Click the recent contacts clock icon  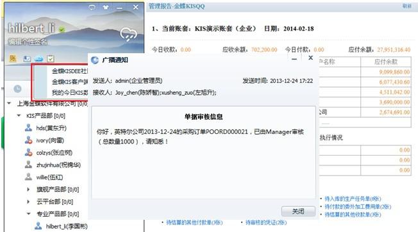click(17, 88)
